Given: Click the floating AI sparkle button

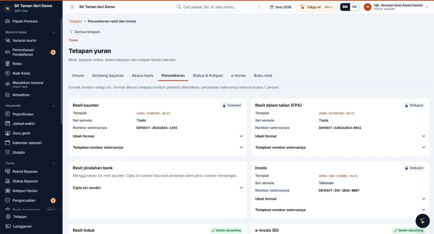Looking at the screenshot, I should (422, 221).
